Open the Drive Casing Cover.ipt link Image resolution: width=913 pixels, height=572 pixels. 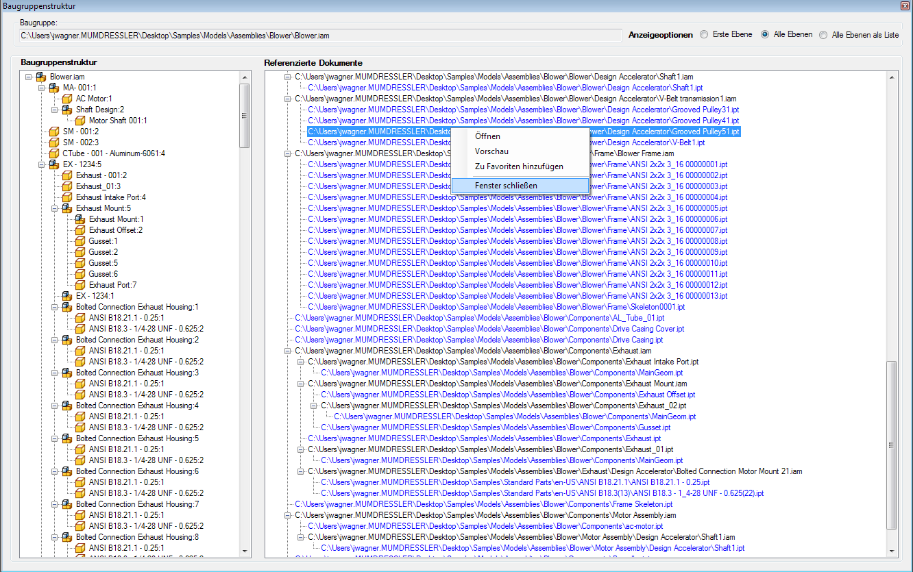click(489, 329)
